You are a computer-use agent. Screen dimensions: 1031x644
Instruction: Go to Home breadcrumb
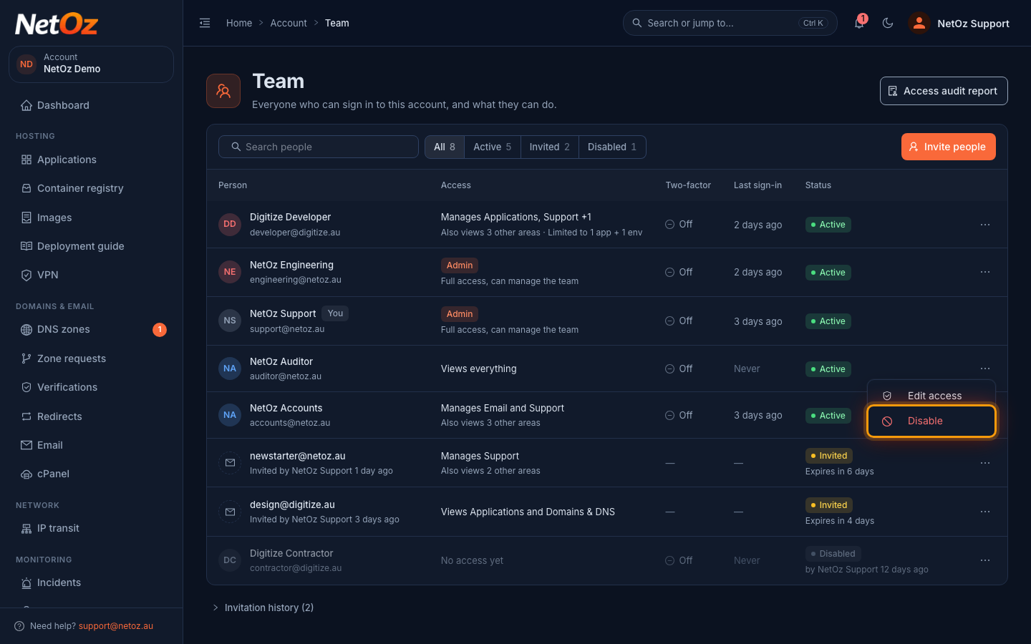[239, 23]
